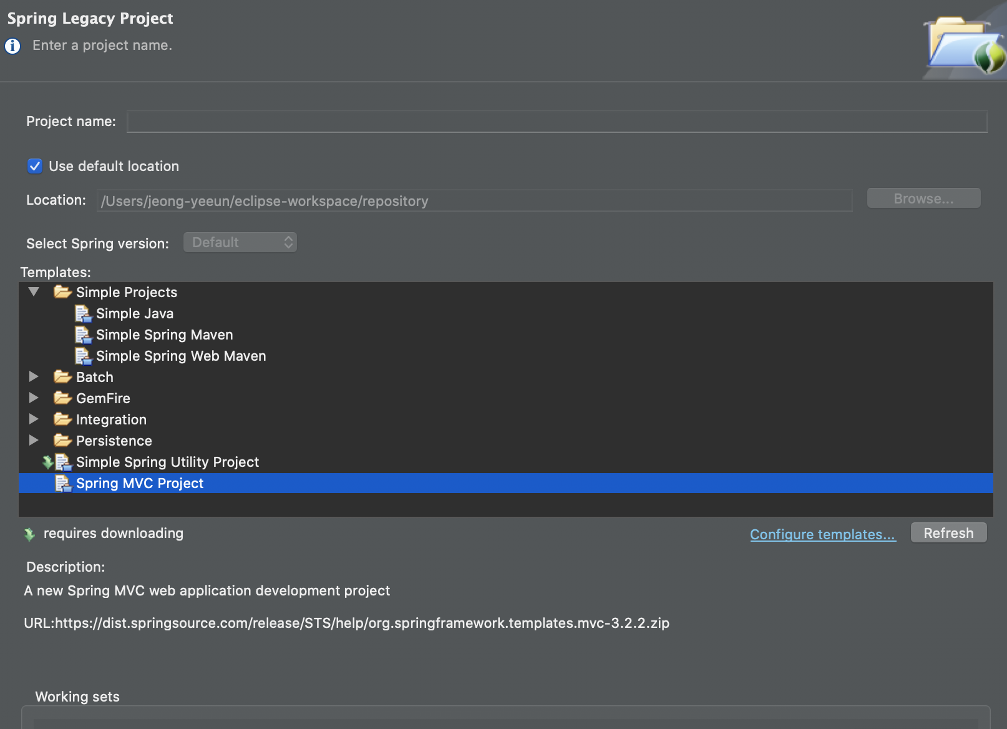The image size is (1007, 729).
Task: Click the Persistence folder icon
Action: 62,440
